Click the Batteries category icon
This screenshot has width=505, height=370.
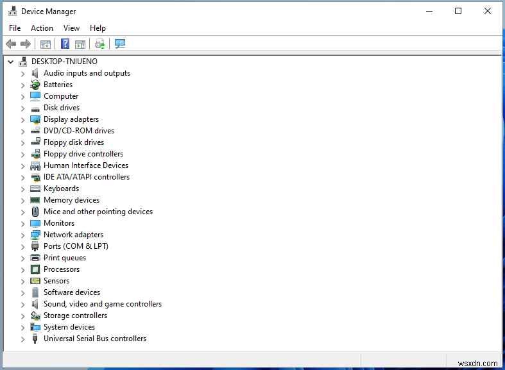click(35, 85)
